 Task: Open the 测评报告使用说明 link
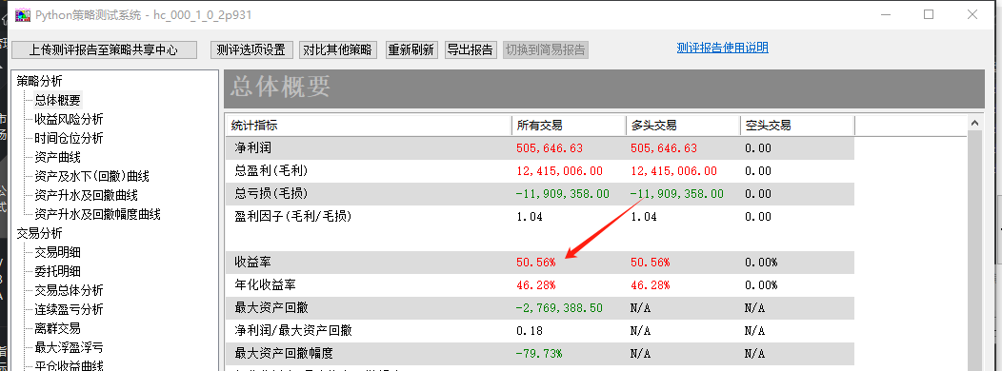click(722, 48)
